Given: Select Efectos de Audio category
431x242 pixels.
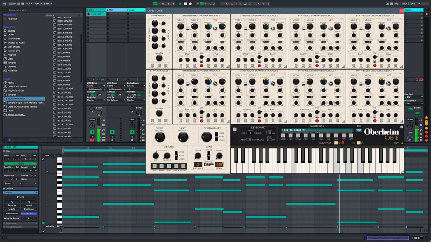Looking at the screenshot, I should 16,43.
